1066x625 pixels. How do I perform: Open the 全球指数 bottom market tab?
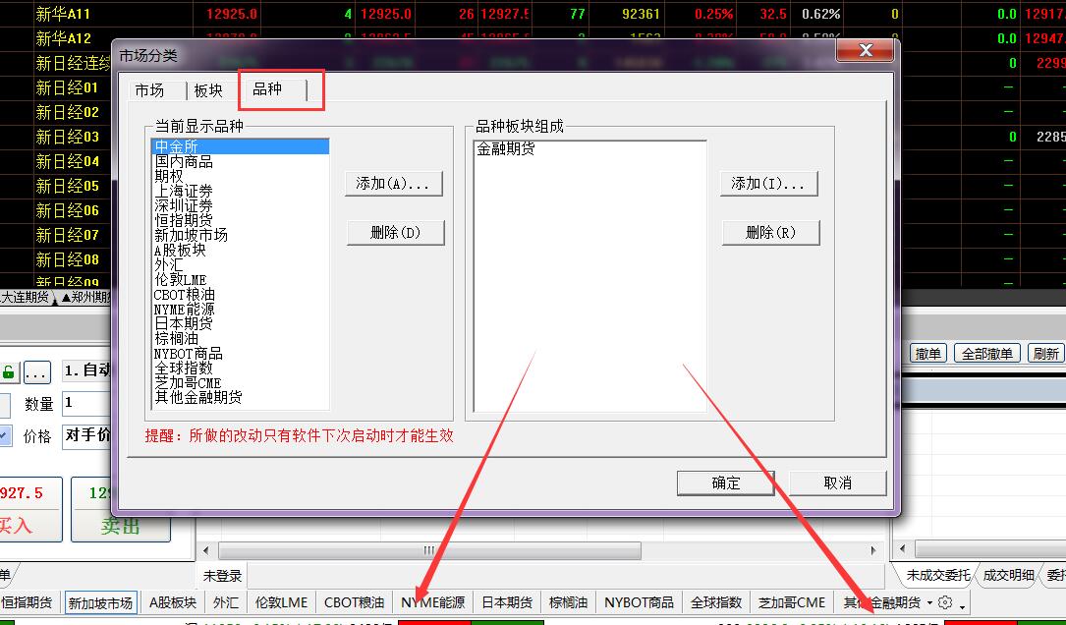pyautogui.click(x=716, y=602)
